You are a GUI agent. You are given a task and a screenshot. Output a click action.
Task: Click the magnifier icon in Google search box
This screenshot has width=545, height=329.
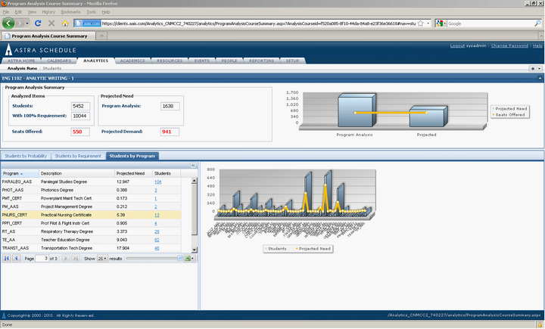point(537,23)
